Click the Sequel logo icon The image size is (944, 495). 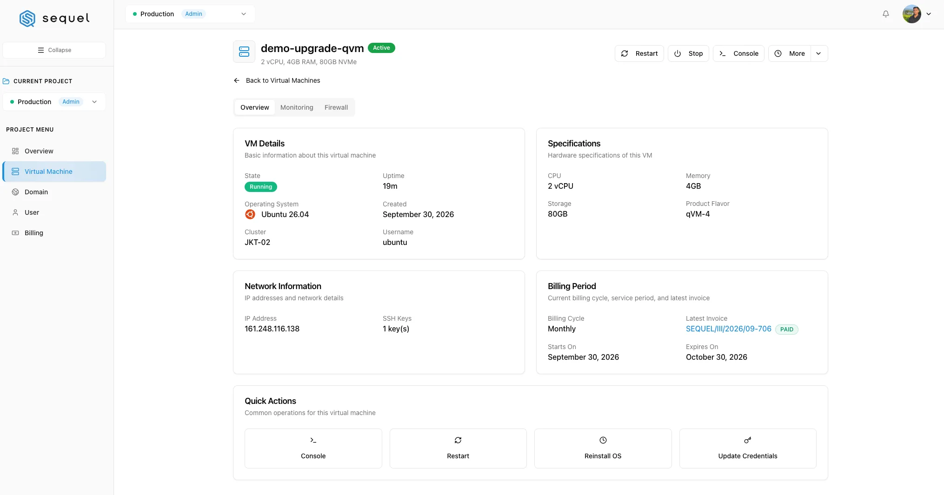coord(27,19)
